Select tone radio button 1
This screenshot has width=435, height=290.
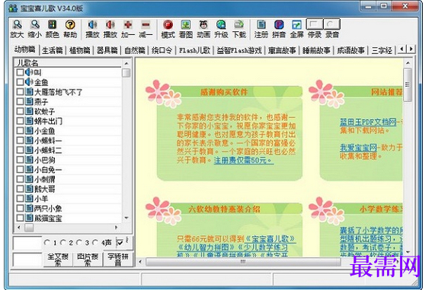pos(47,243)
